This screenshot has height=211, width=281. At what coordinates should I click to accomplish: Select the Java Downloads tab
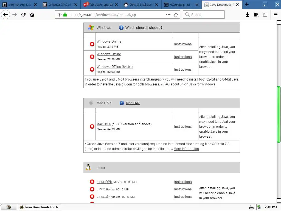point(221,5)
